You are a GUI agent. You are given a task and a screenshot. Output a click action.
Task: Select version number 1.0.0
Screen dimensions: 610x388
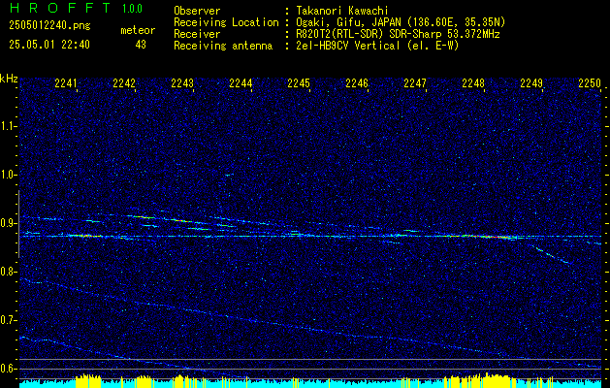(x=132, y=8)
